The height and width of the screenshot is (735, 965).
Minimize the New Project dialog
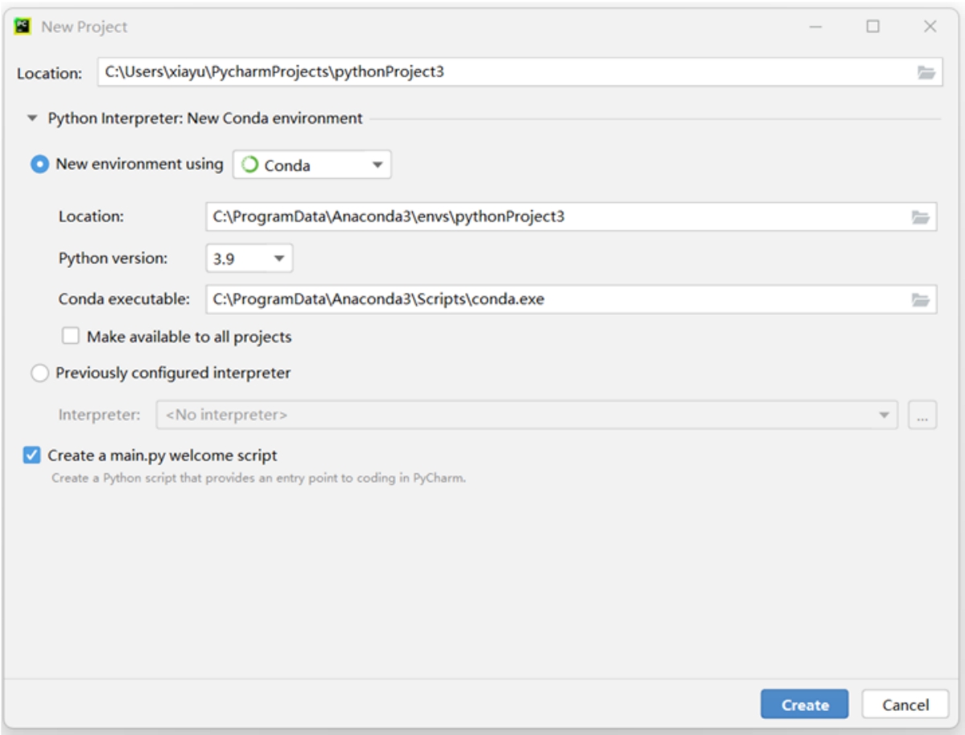(x=815, y=27)
